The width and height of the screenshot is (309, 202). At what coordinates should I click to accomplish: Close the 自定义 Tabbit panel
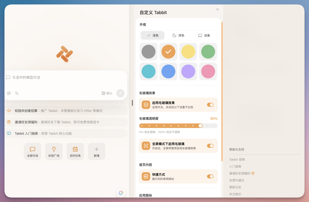point(217,9)
